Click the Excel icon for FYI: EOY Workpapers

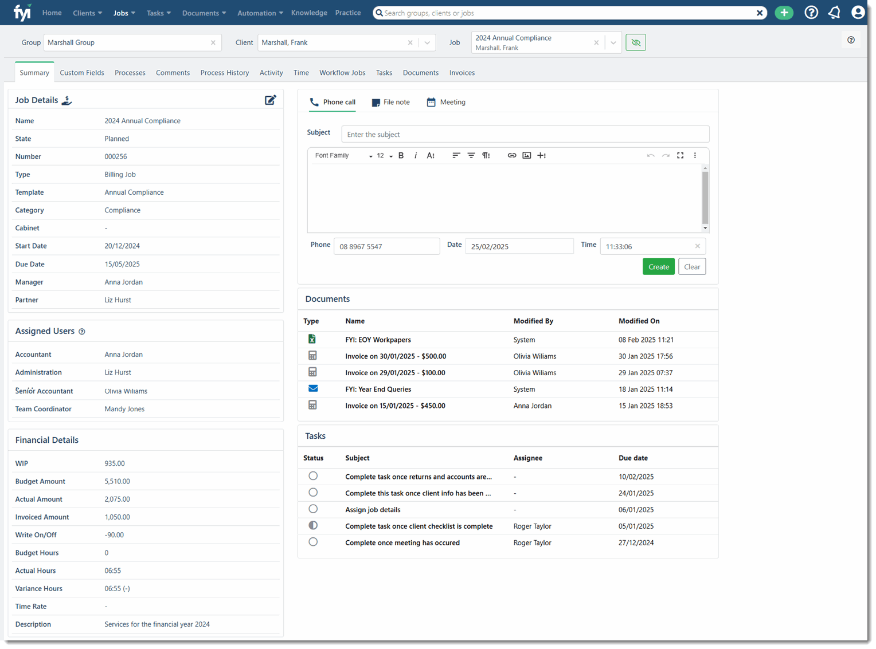click(312, 339)
